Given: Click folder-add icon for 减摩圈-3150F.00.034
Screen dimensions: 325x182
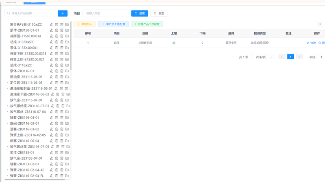Looking at the screenshot, I should [67, 36].
